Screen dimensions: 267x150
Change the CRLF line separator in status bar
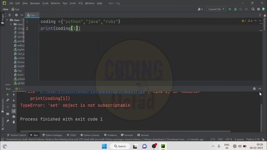pyautogui.click(x=220, y=139)
